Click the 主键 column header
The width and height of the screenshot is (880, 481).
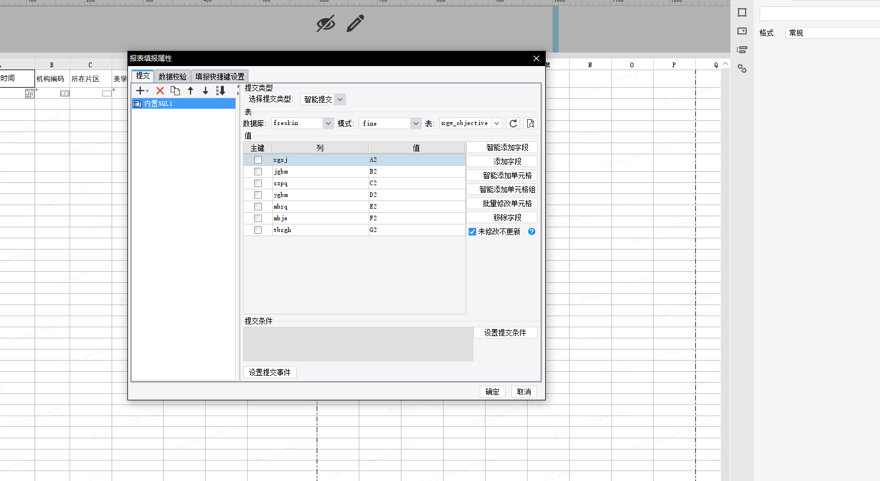tap(258, 148)
